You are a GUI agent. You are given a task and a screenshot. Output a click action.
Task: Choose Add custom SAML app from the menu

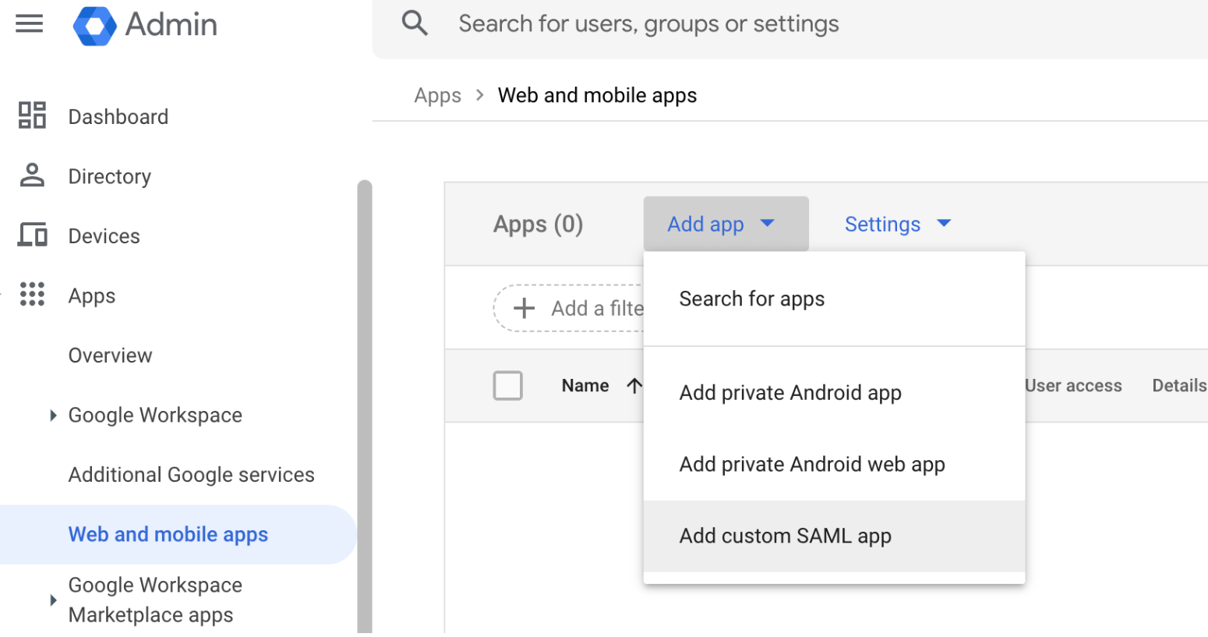[784, 536]
